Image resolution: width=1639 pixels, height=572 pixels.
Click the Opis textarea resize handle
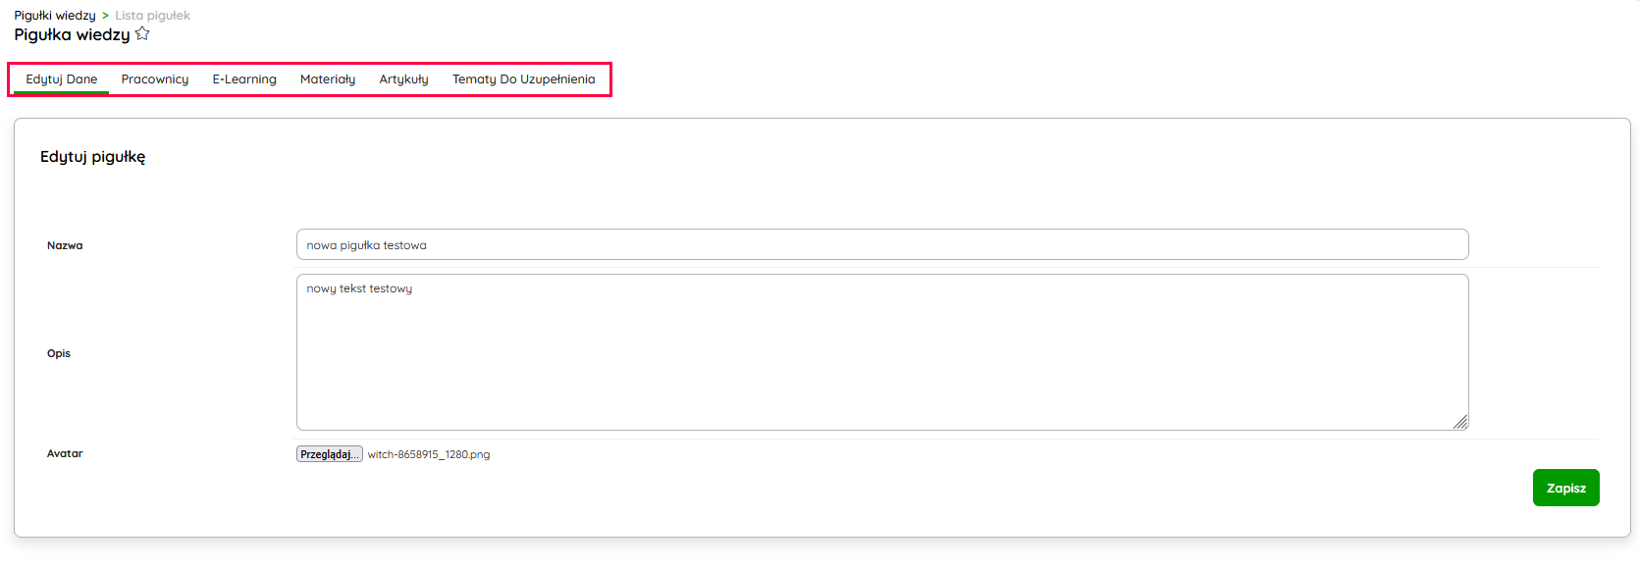[1460, 423]
